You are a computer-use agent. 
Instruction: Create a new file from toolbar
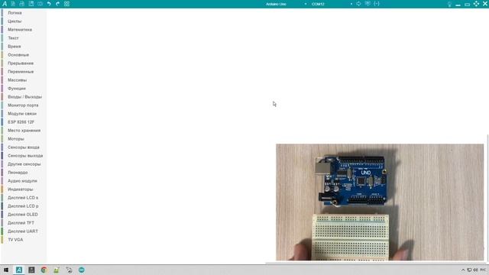(13, 4)
